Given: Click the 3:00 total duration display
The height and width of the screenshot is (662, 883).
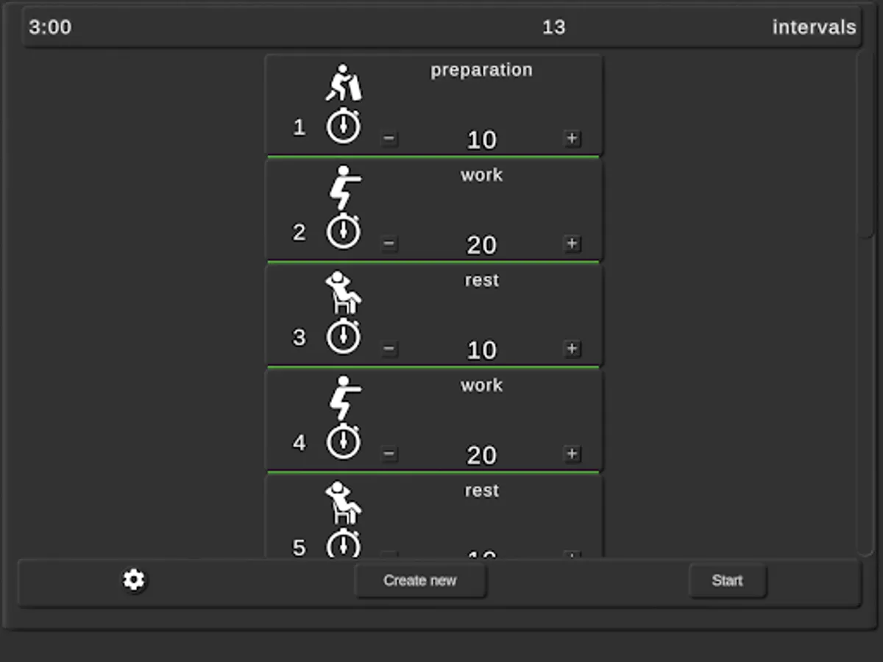Looking at the screenshot, I should click(x=49, y=27).
